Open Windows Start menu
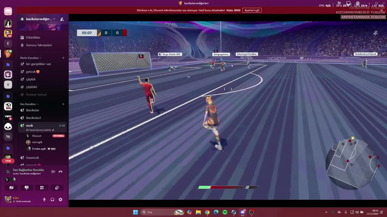387x217 pixels. tap(135, 212)
